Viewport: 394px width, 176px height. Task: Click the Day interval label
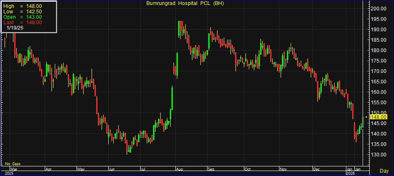384,171
